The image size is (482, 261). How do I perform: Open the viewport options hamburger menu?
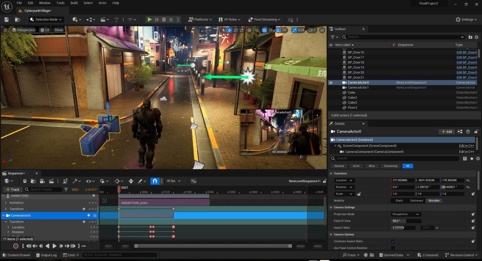[5, 30]
